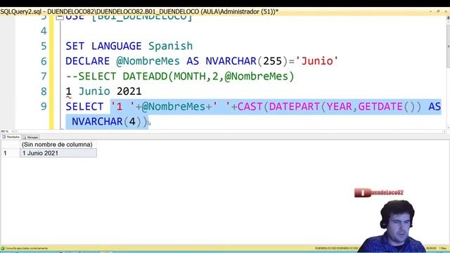Viewport: 450px width, 253px height.
Task: Click the SELECT keyword on line 9
Action: click(x=84, y=107)
